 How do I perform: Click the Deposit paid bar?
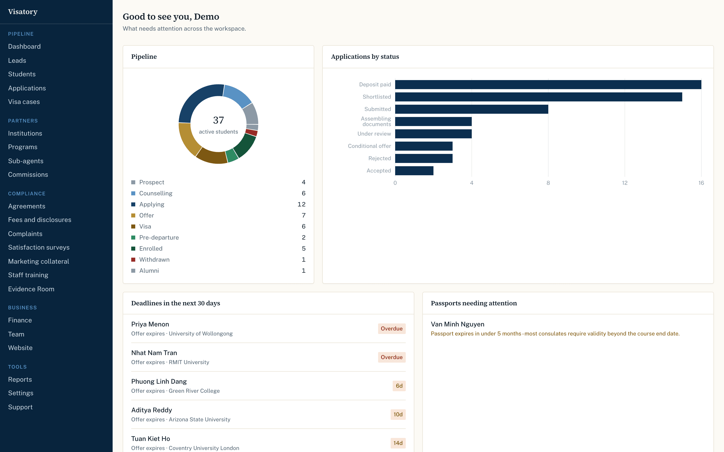click(548, 85)
